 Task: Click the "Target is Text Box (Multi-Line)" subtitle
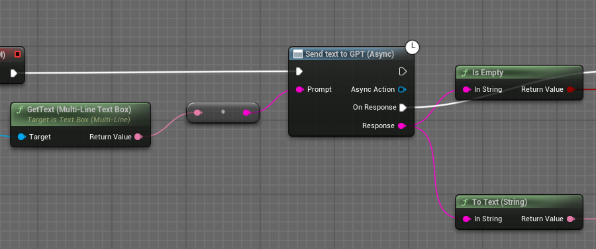coord(79,120)
